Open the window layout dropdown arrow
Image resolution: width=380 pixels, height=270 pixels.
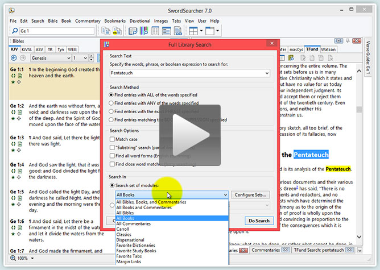pos(218,31)
